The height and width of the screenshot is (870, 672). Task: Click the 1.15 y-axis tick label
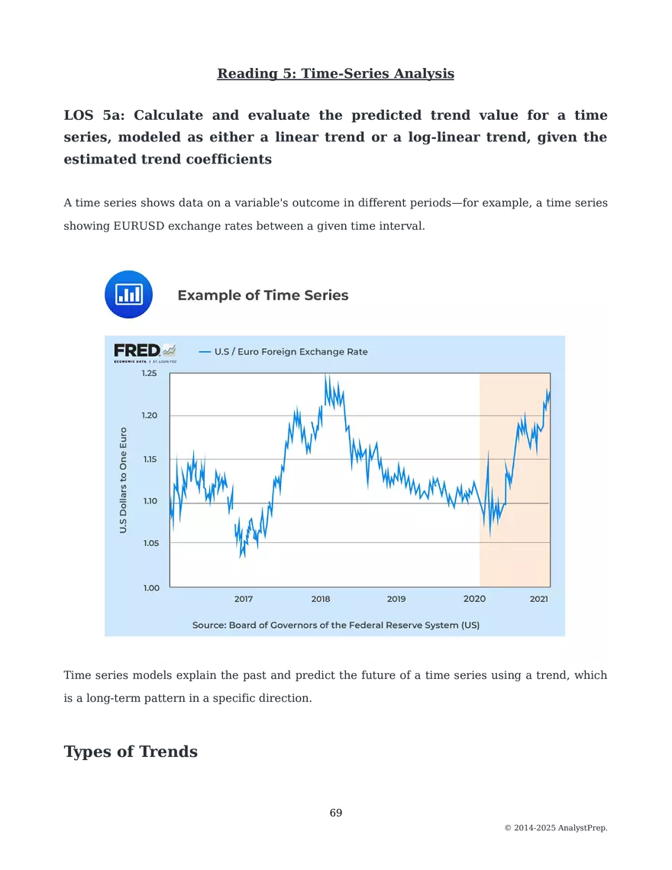(149, 459)
